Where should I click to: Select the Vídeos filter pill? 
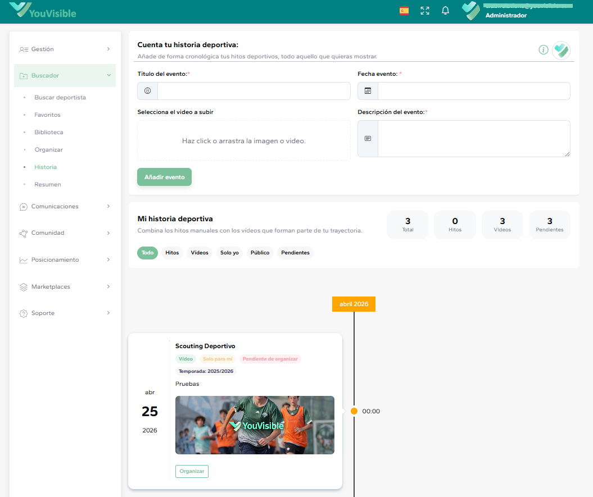pyautogui.click(x=200, y=253)
